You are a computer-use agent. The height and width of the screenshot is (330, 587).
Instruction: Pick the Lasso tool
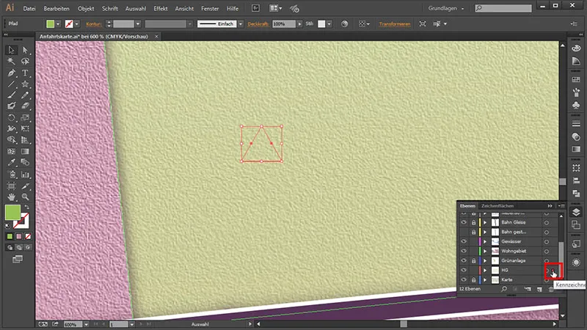tap(25, 61)
